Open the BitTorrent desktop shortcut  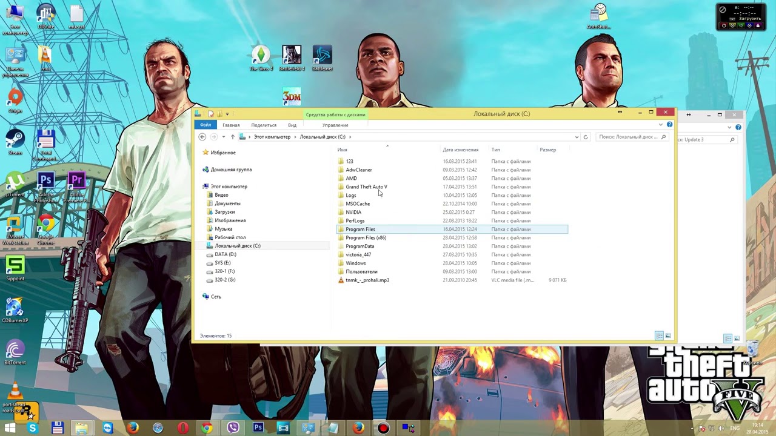(x=15, y=352)
